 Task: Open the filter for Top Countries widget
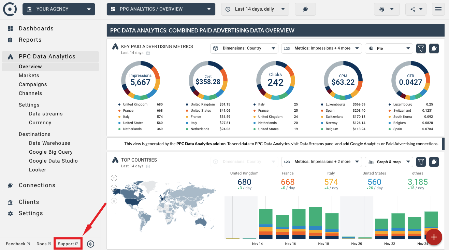pos(421,162)
